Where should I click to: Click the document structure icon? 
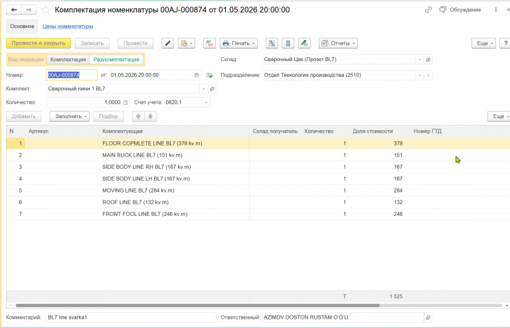point(272,43)
